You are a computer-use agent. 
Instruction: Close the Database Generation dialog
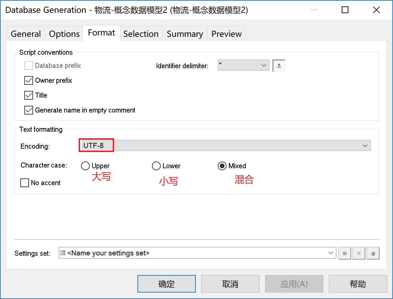tap(376, 10)
